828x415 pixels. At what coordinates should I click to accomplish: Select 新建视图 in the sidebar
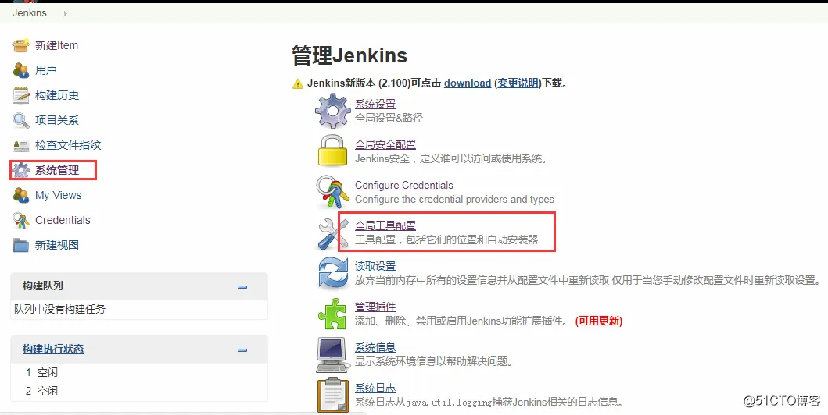coord(57,245)
